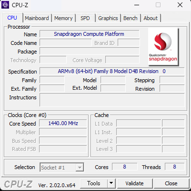The height and width of the screenshot is (191, 191).
Task: Click the Threads count field
Action: click(175, 167)
